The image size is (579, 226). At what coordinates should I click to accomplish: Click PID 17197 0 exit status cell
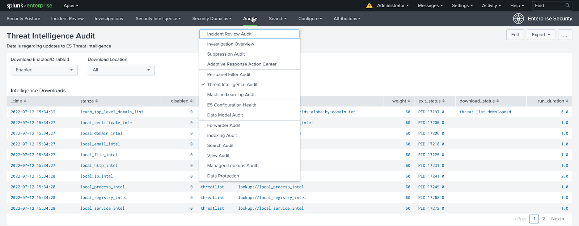point(431,112)
